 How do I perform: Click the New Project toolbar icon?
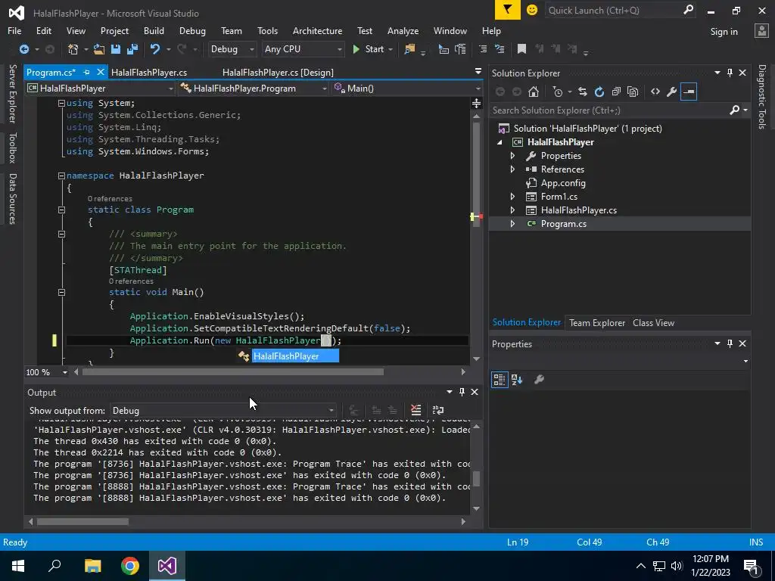click(73, 49)
